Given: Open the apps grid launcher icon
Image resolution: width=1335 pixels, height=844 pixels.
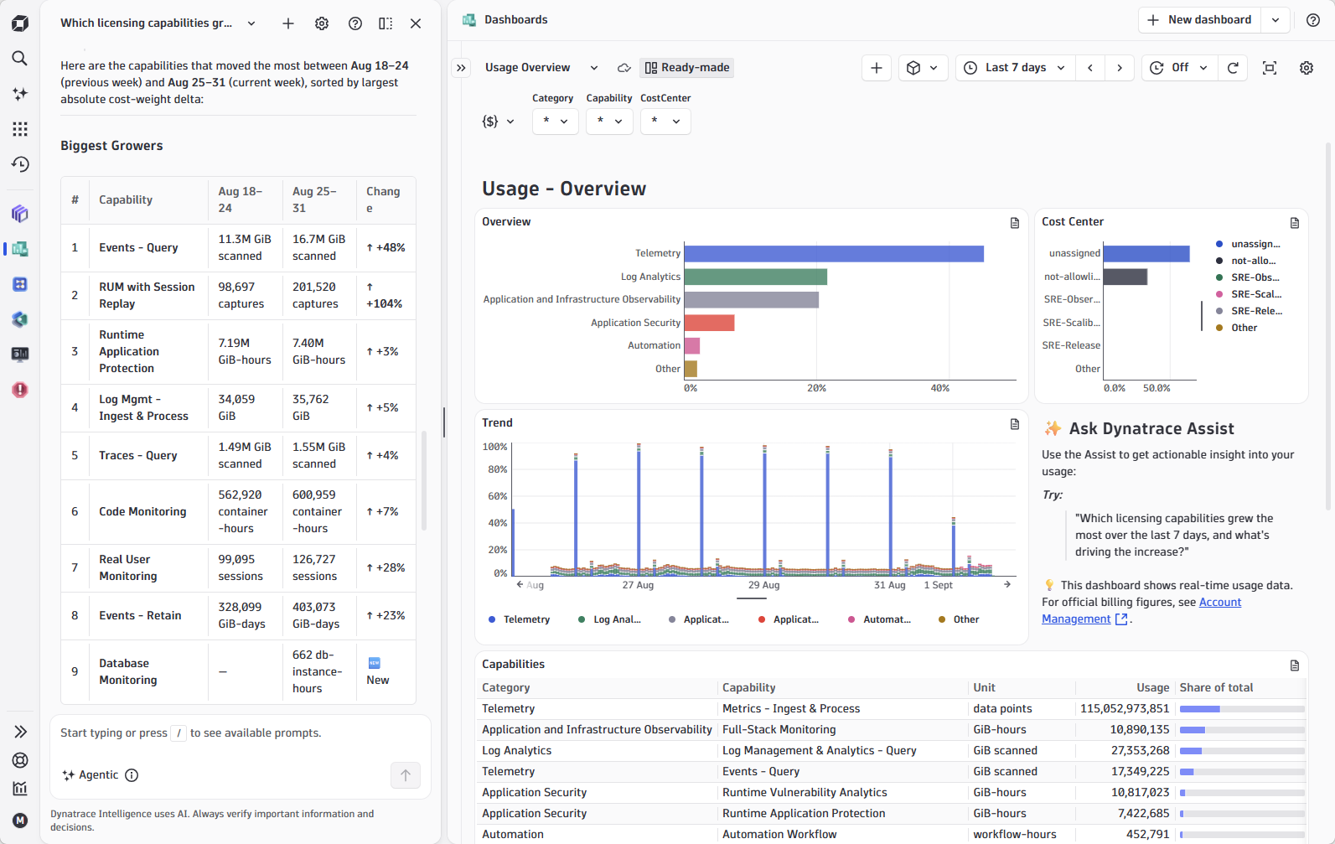Looking at the screenshot, I should point(20,129).
